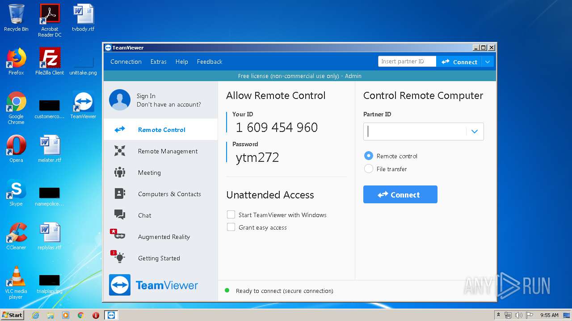This screenshot has height=321, width=572.
Task: Click the large Connect button
Action: pyautogui.click(x=400, y=194)
